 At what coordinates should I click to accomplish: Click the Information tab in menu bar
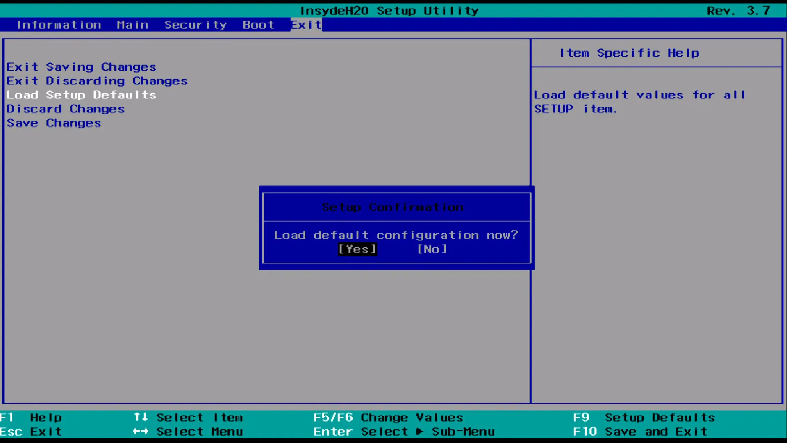[59, 24]
